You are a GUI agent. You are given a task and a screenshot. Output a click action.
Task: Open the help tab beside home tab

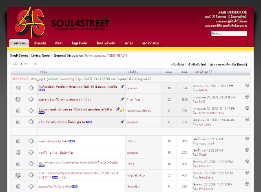40,43
